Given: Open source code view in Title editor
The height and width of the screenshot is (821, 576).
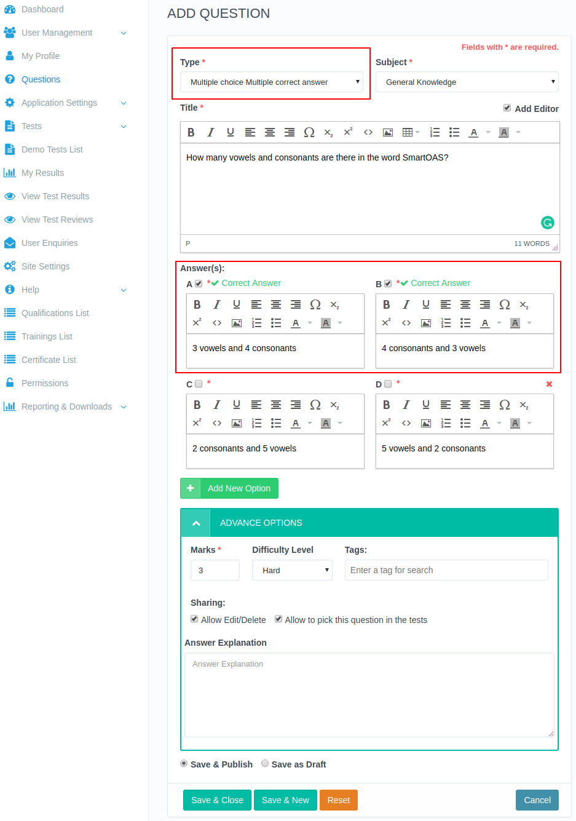Looking at the screenshot, I should tap(368, 132).
